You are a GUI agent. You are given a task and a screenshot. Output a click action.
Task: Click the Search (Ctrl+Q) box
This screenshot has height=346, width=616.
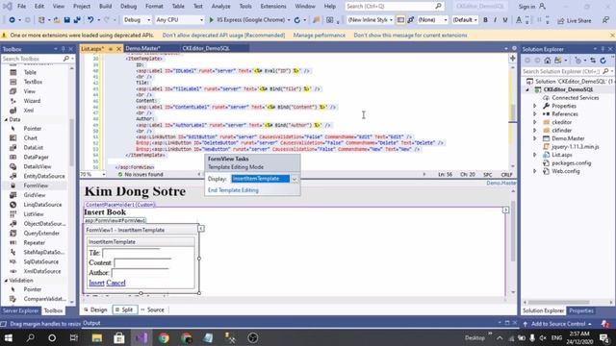[395, 7]
